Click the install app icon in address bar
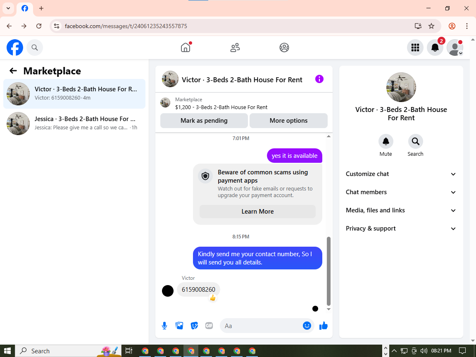This screenshot has height=357, width=476. pos(418,26)
